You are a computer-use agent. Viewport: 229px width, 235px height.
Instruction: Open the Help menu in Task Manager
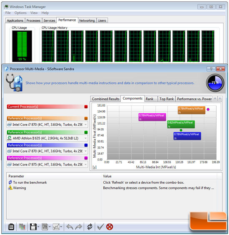click(45, 13)
